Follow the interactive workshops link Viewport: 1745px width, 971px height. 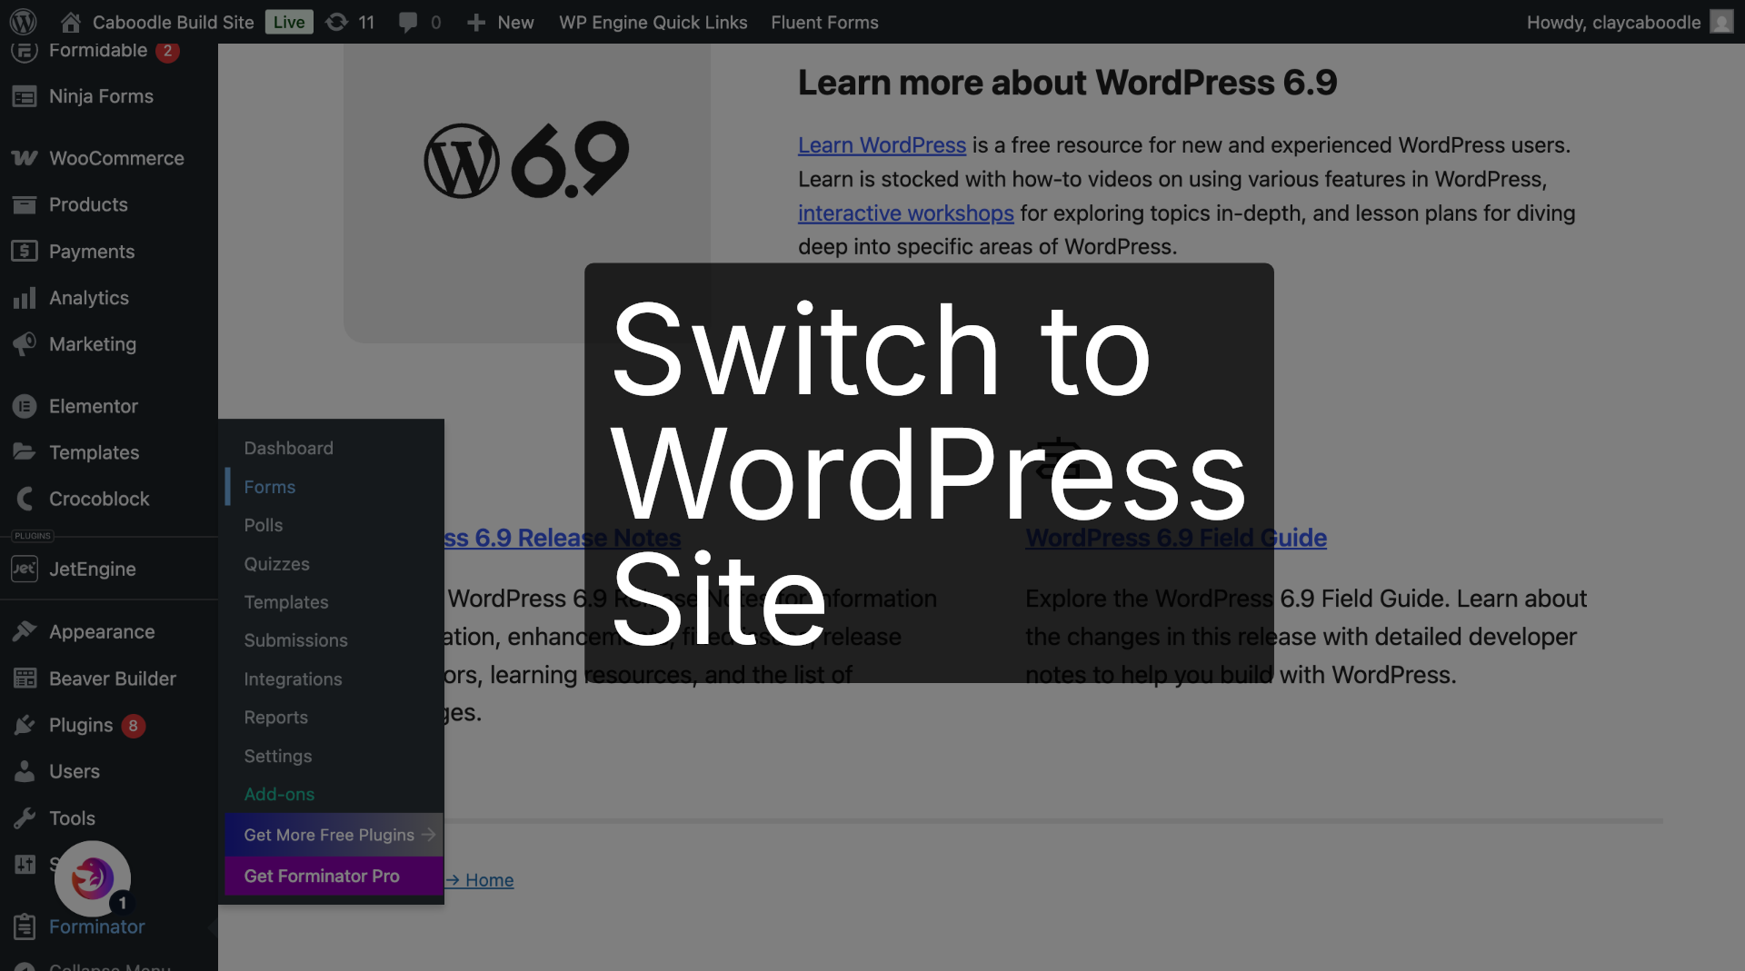(905, 213)
